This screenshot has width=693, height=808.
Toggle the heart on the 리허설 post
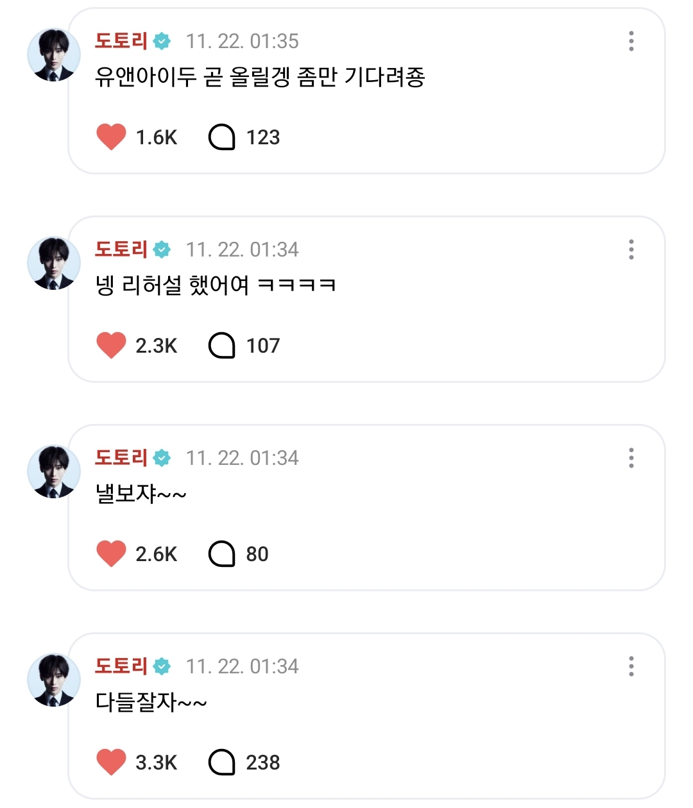[111, 346]
